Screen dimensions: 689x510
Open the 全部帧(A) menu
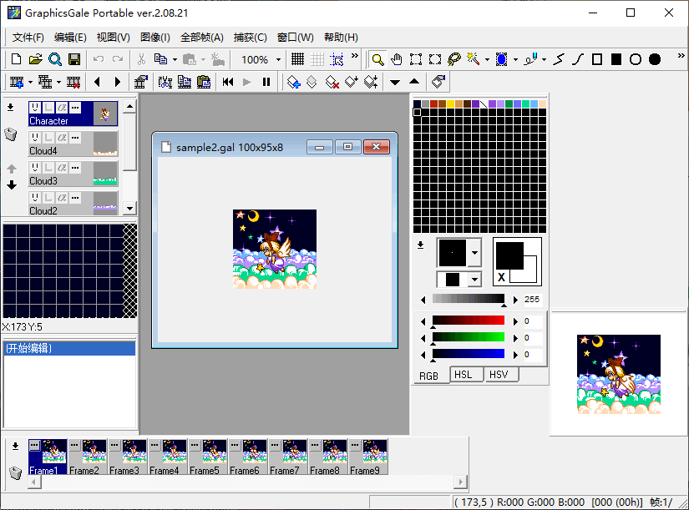202,38
